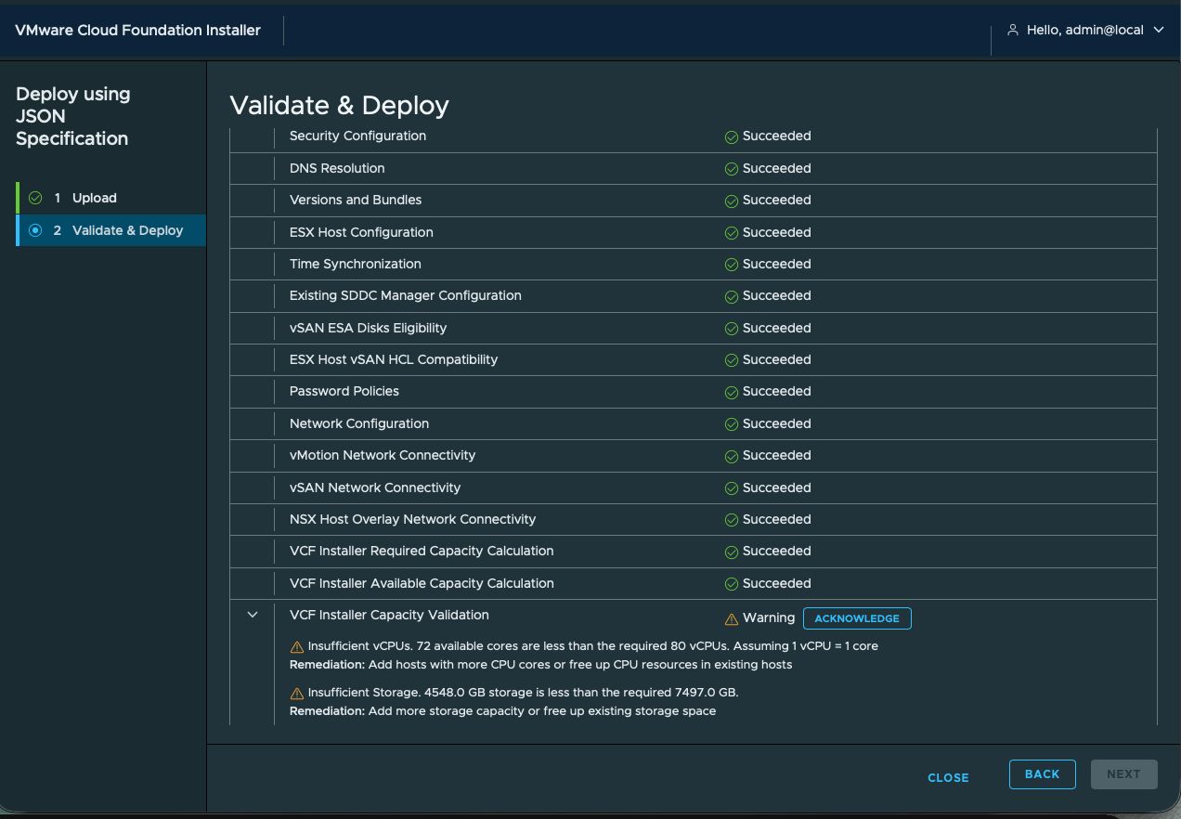Click 'VCF Installer Available Capacity Calculation' label
The image size is (1181, 819).
coord(422,583)
